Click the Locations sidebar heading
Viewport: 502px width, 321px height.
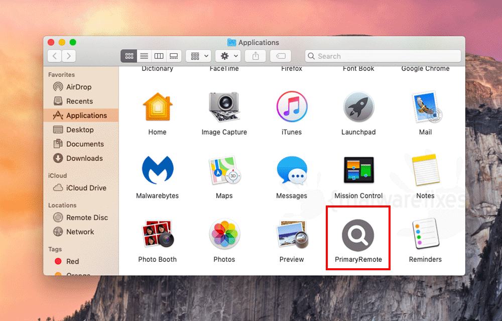pyautogui.click(x=62, y=205)
